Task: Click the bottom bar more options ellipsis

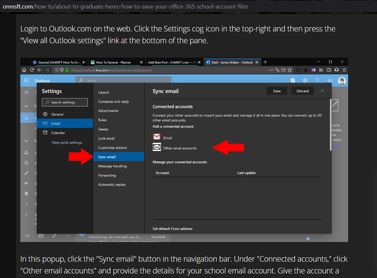Action: pyautogui.click(x=68, y=236)
